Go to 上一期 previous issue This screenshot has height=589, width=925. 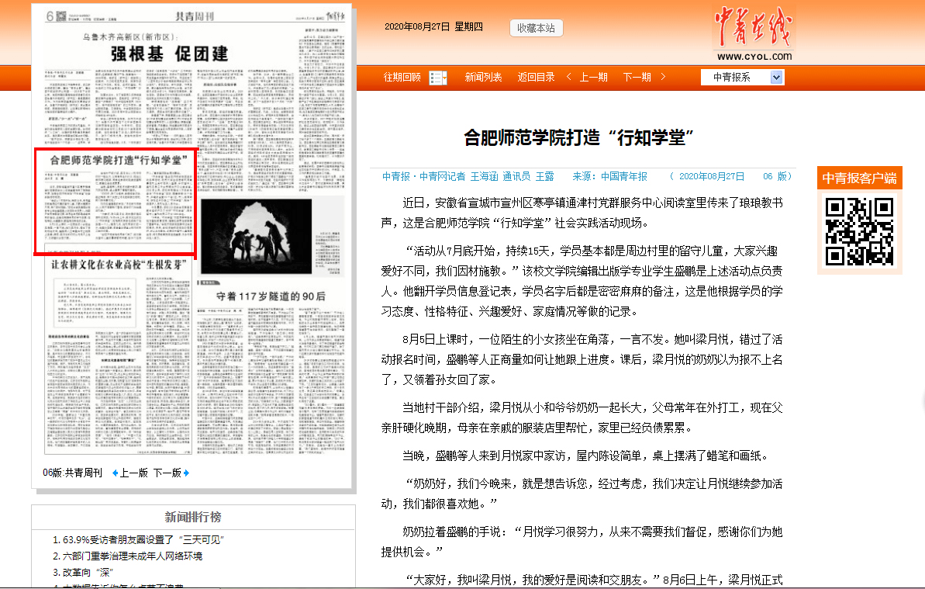tap(593, 78)
